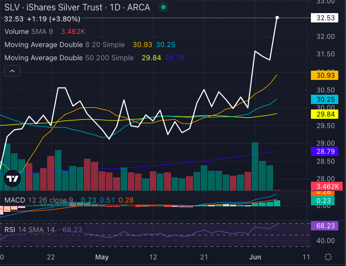Click the white 32.53 current price label
Image resolution: width=346 pixels, height=266 pixels.
click(325, 18)
